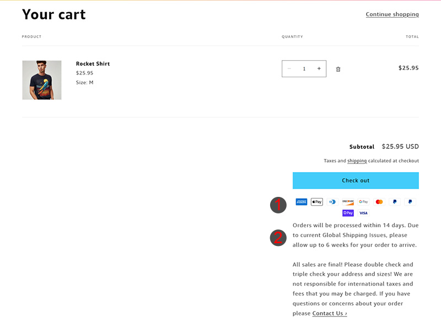Viewport: 441px width, 332px height.
Task: Select the Shop Pay payment icon
Action: pos(348,213)
